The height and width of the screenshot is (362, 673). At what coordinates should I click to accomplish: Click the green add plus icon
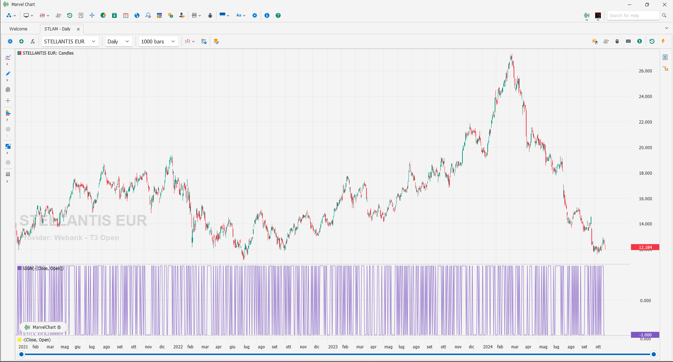21,41
